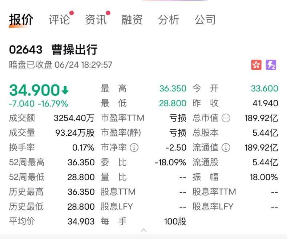Tap the 市盈率(静) label
The width and height of the screenshot is (287, 245).
(x=121, y=133)
